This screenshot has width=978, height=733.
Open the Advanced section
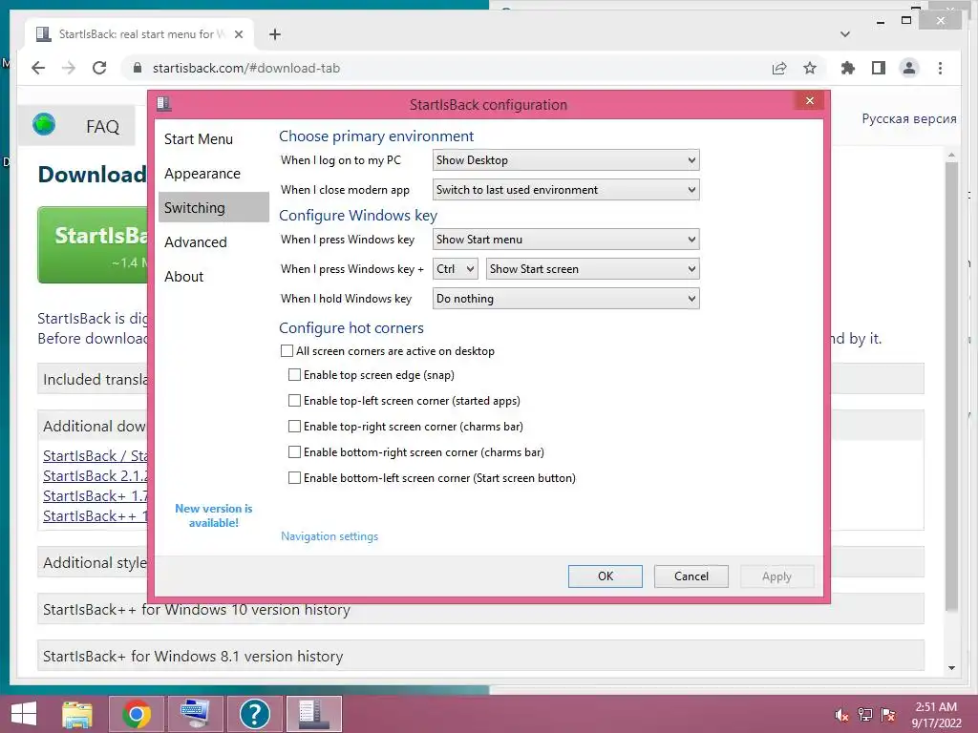[x=213, y=241]
